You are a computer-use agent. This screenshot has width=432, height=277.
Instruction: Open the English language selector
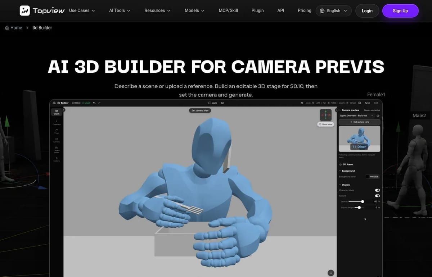[334, 11]
